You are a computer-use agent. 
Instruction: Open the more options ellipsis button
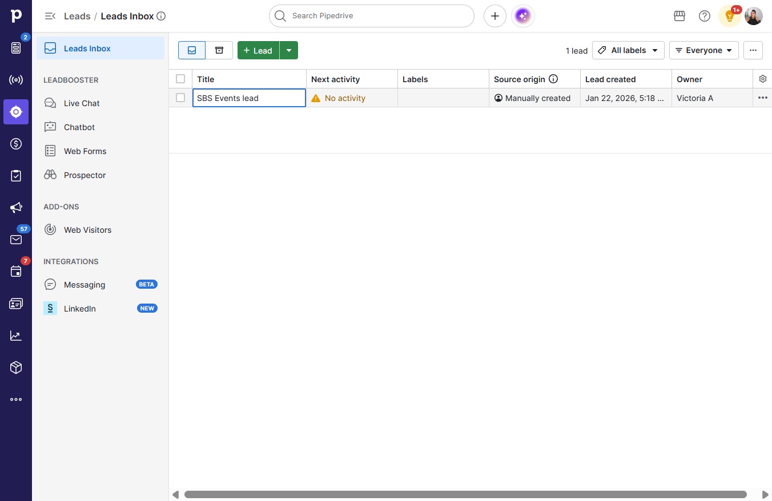753,50
